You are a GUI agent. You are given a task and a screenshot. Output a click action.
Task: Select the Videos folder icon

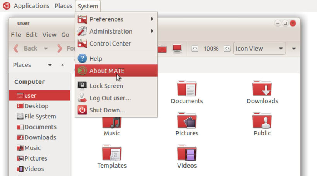(187, 153)
